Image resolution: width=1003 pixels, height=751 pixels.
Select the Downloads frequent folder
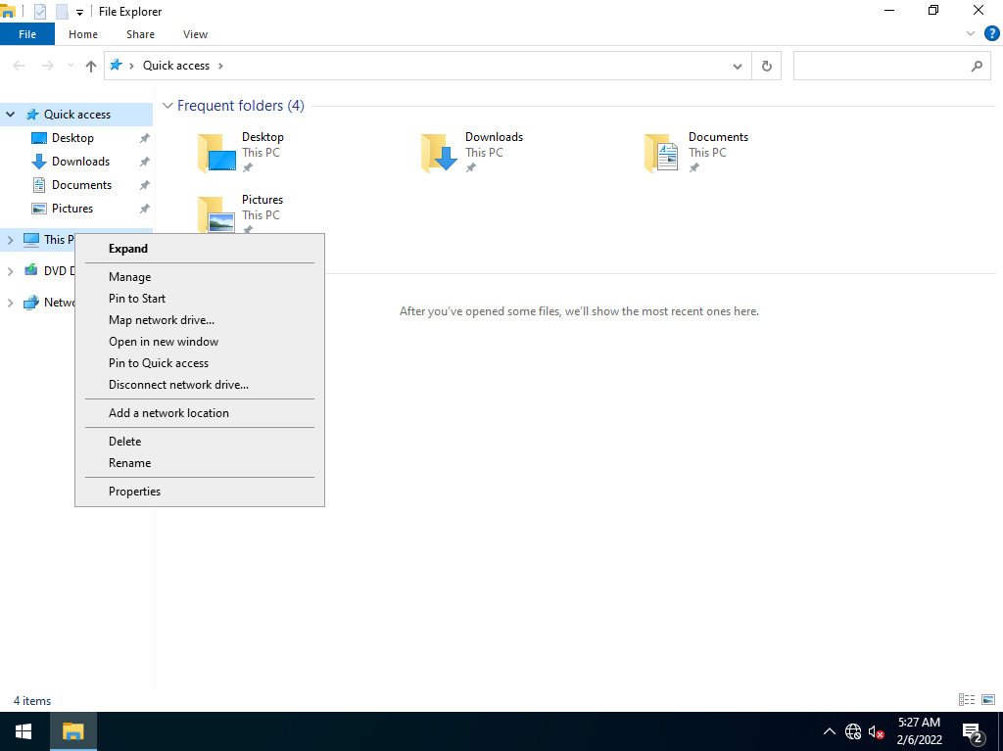(x=472, y=152)
